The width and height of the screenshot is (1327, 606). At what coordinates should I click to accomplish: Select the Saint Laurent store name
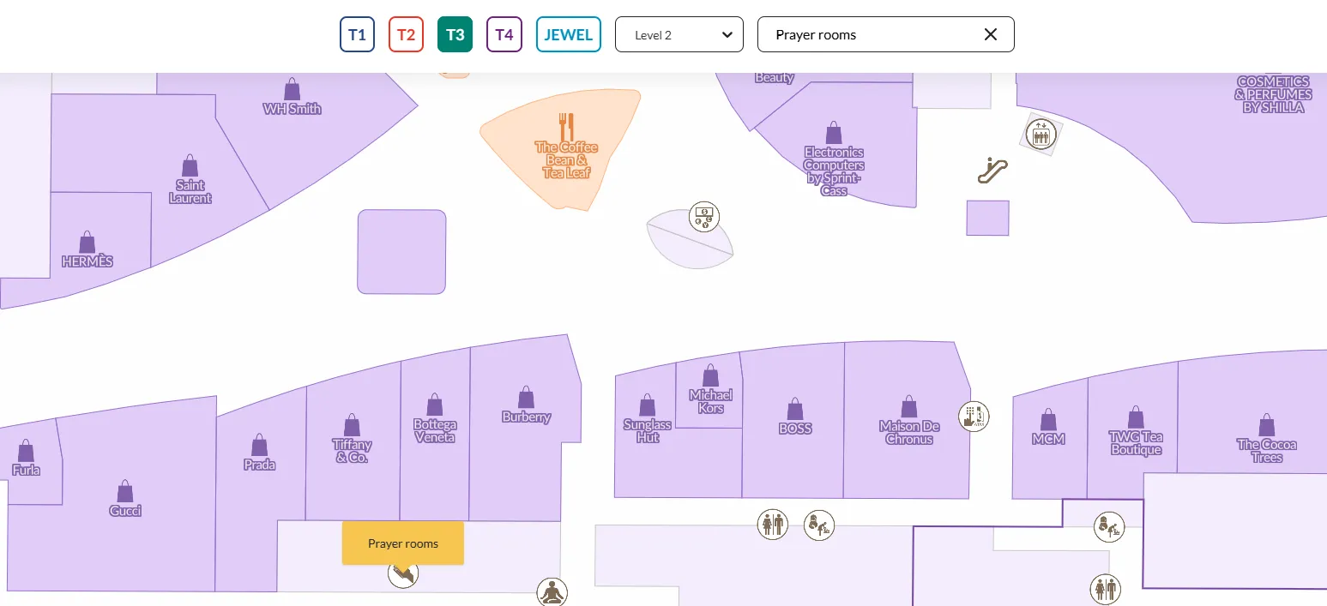tap(190, 191)
